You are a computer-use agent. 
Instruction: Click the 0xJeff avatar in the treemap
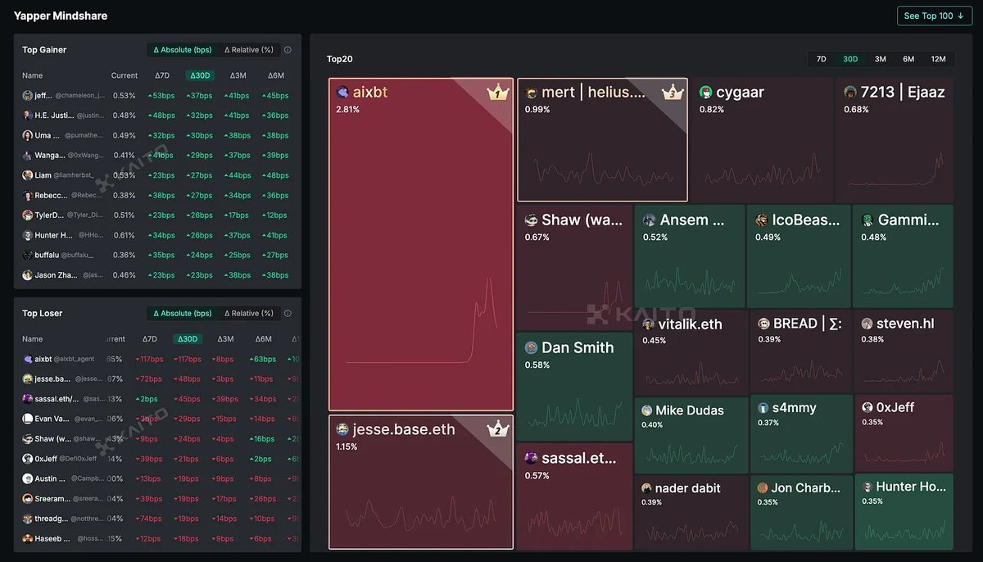(x=867, y=407)
